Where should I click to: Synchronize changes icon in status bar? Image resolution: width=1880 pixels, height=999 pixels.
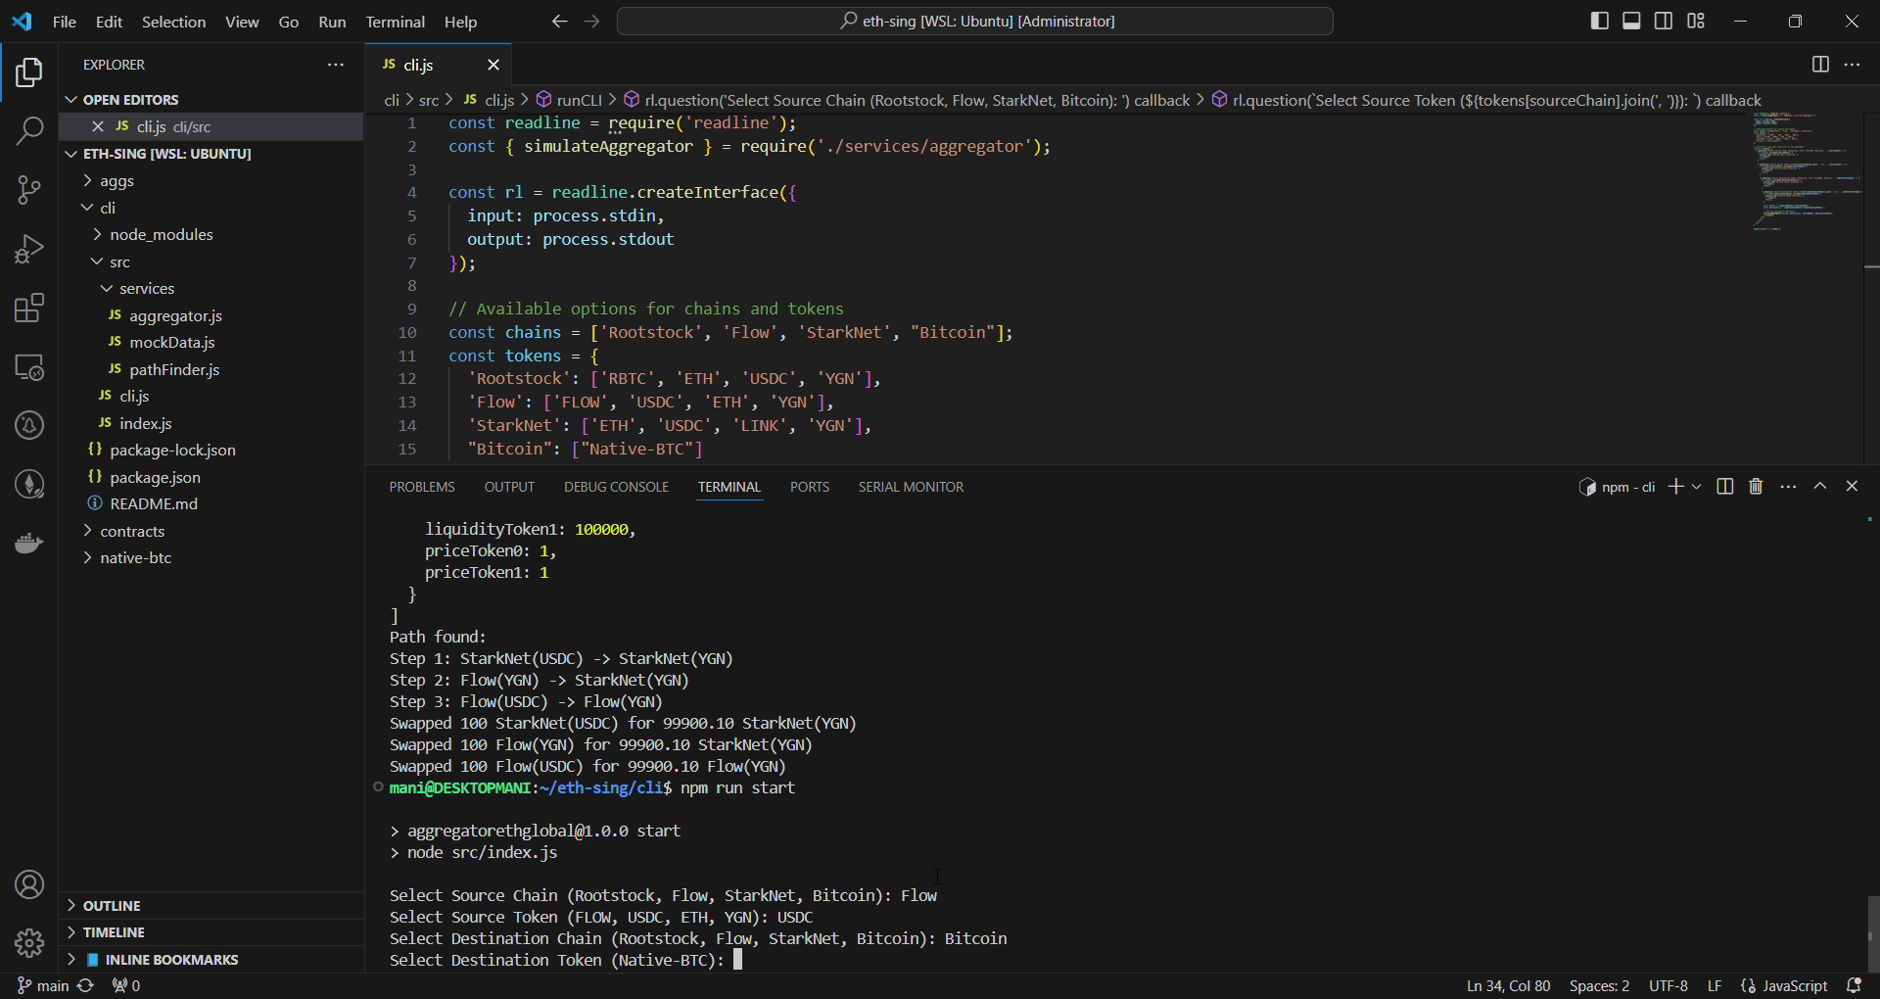86,985
